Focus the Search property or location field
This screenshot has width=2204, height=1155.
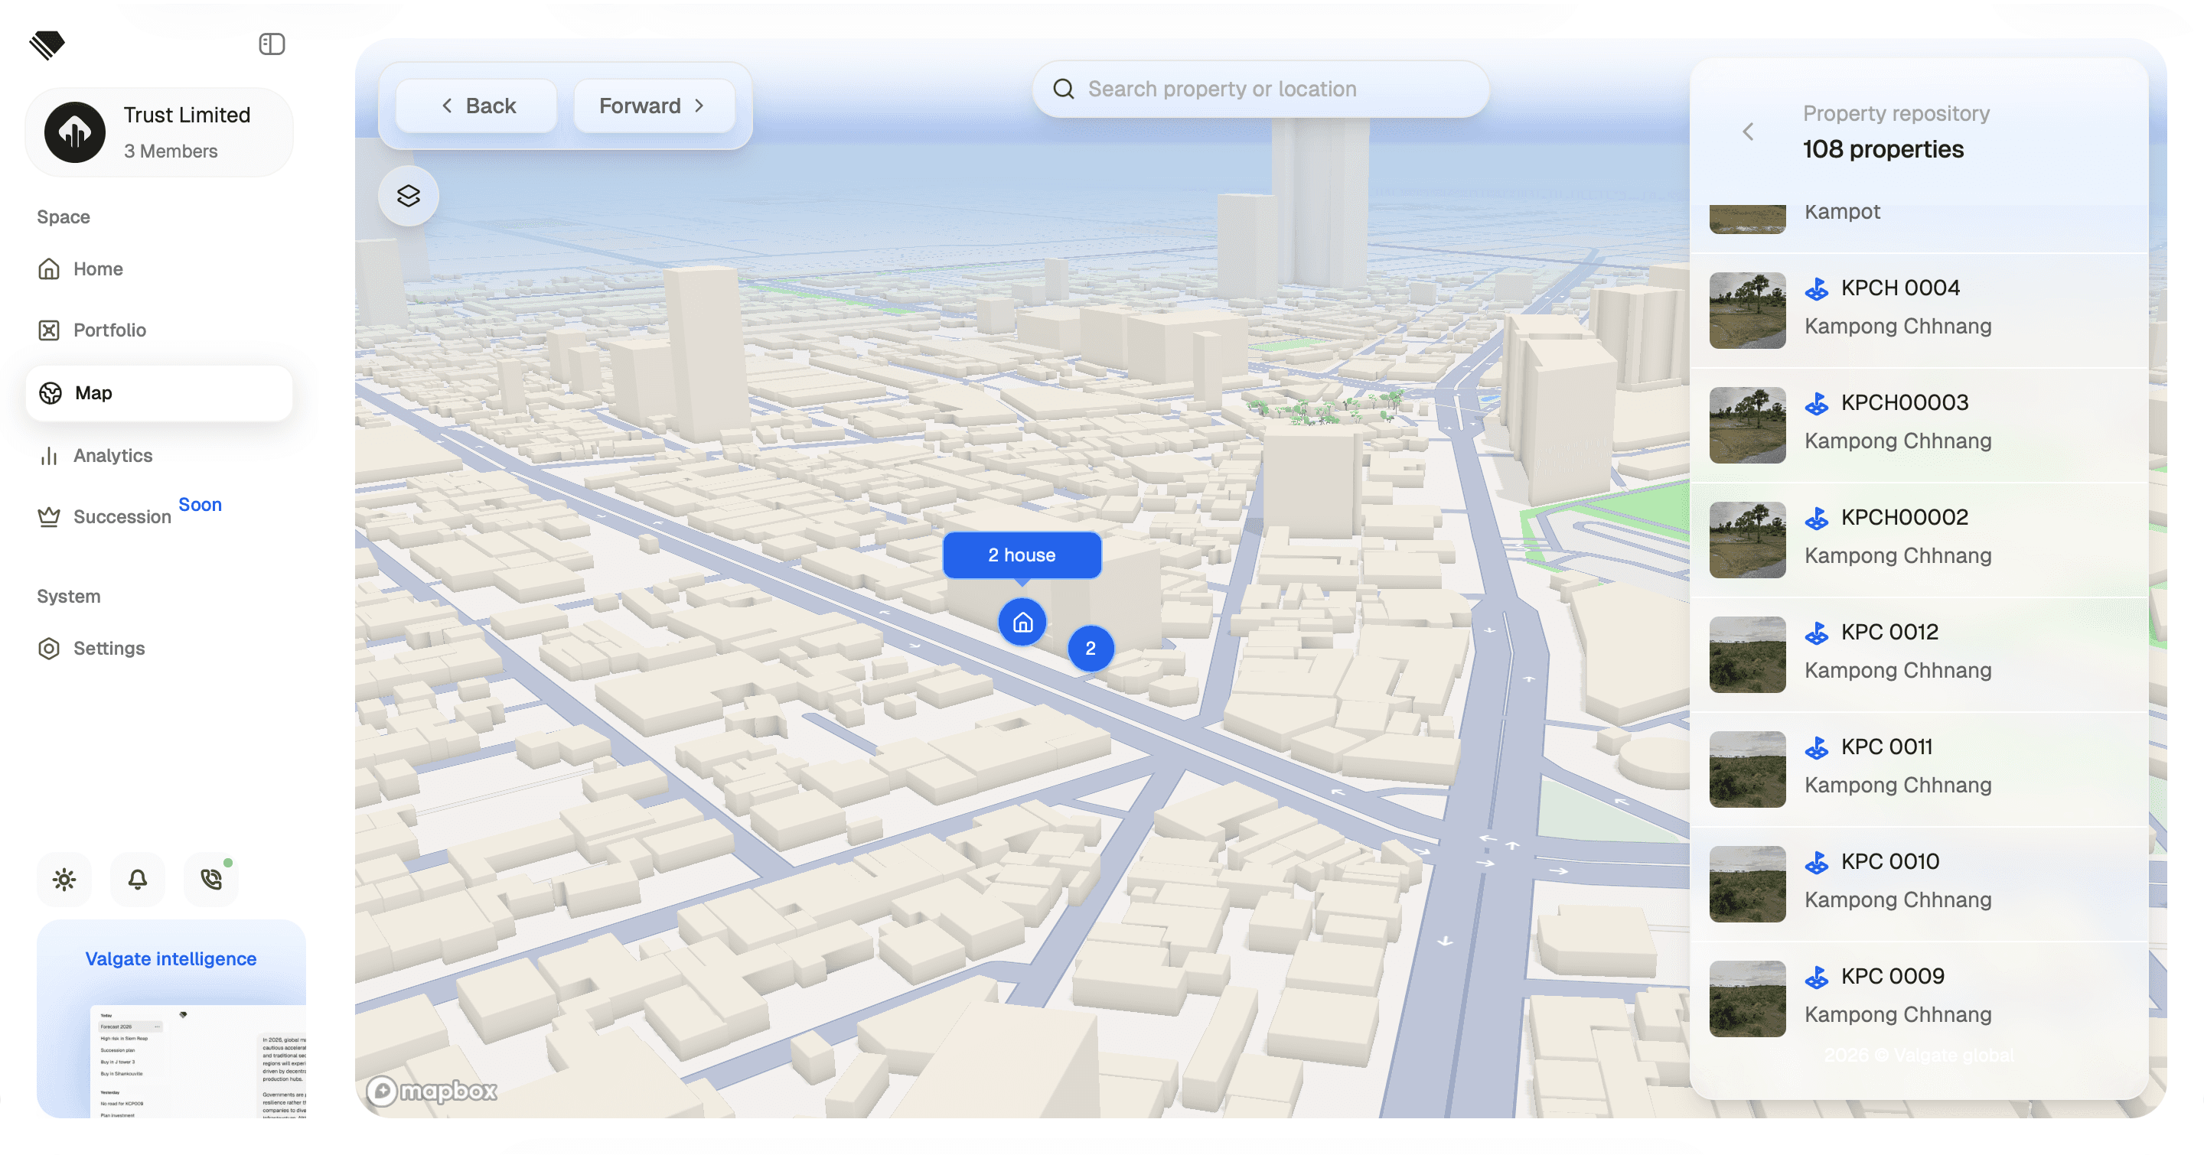click(x=1259, y=88)
